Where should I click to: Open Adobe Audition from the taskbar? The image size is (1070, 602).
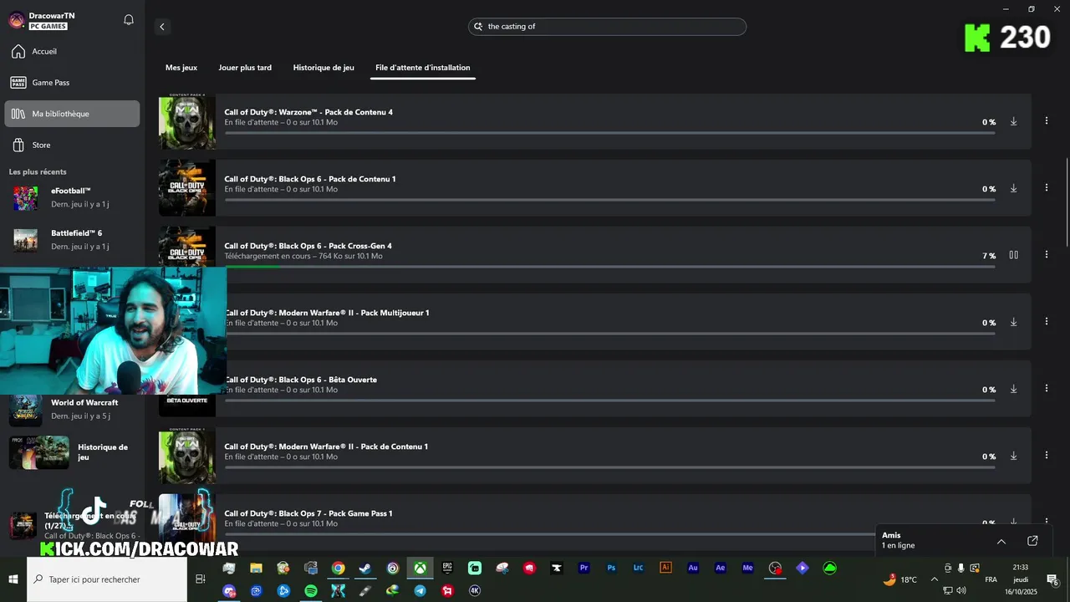[693, 569]
